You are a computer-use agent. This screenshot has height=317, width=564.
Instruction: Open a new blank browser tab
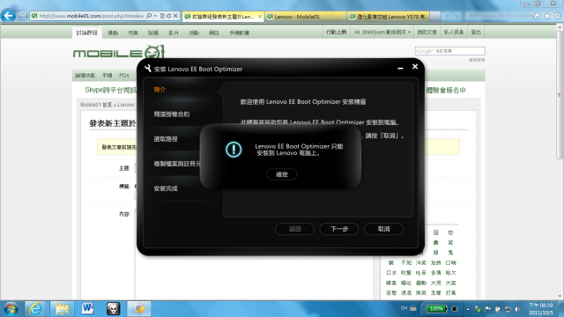click(x=435, y=17)
